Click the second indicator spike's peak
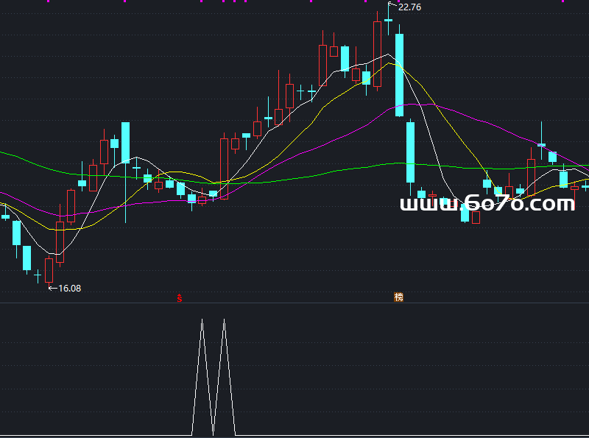 click(224, 320)
